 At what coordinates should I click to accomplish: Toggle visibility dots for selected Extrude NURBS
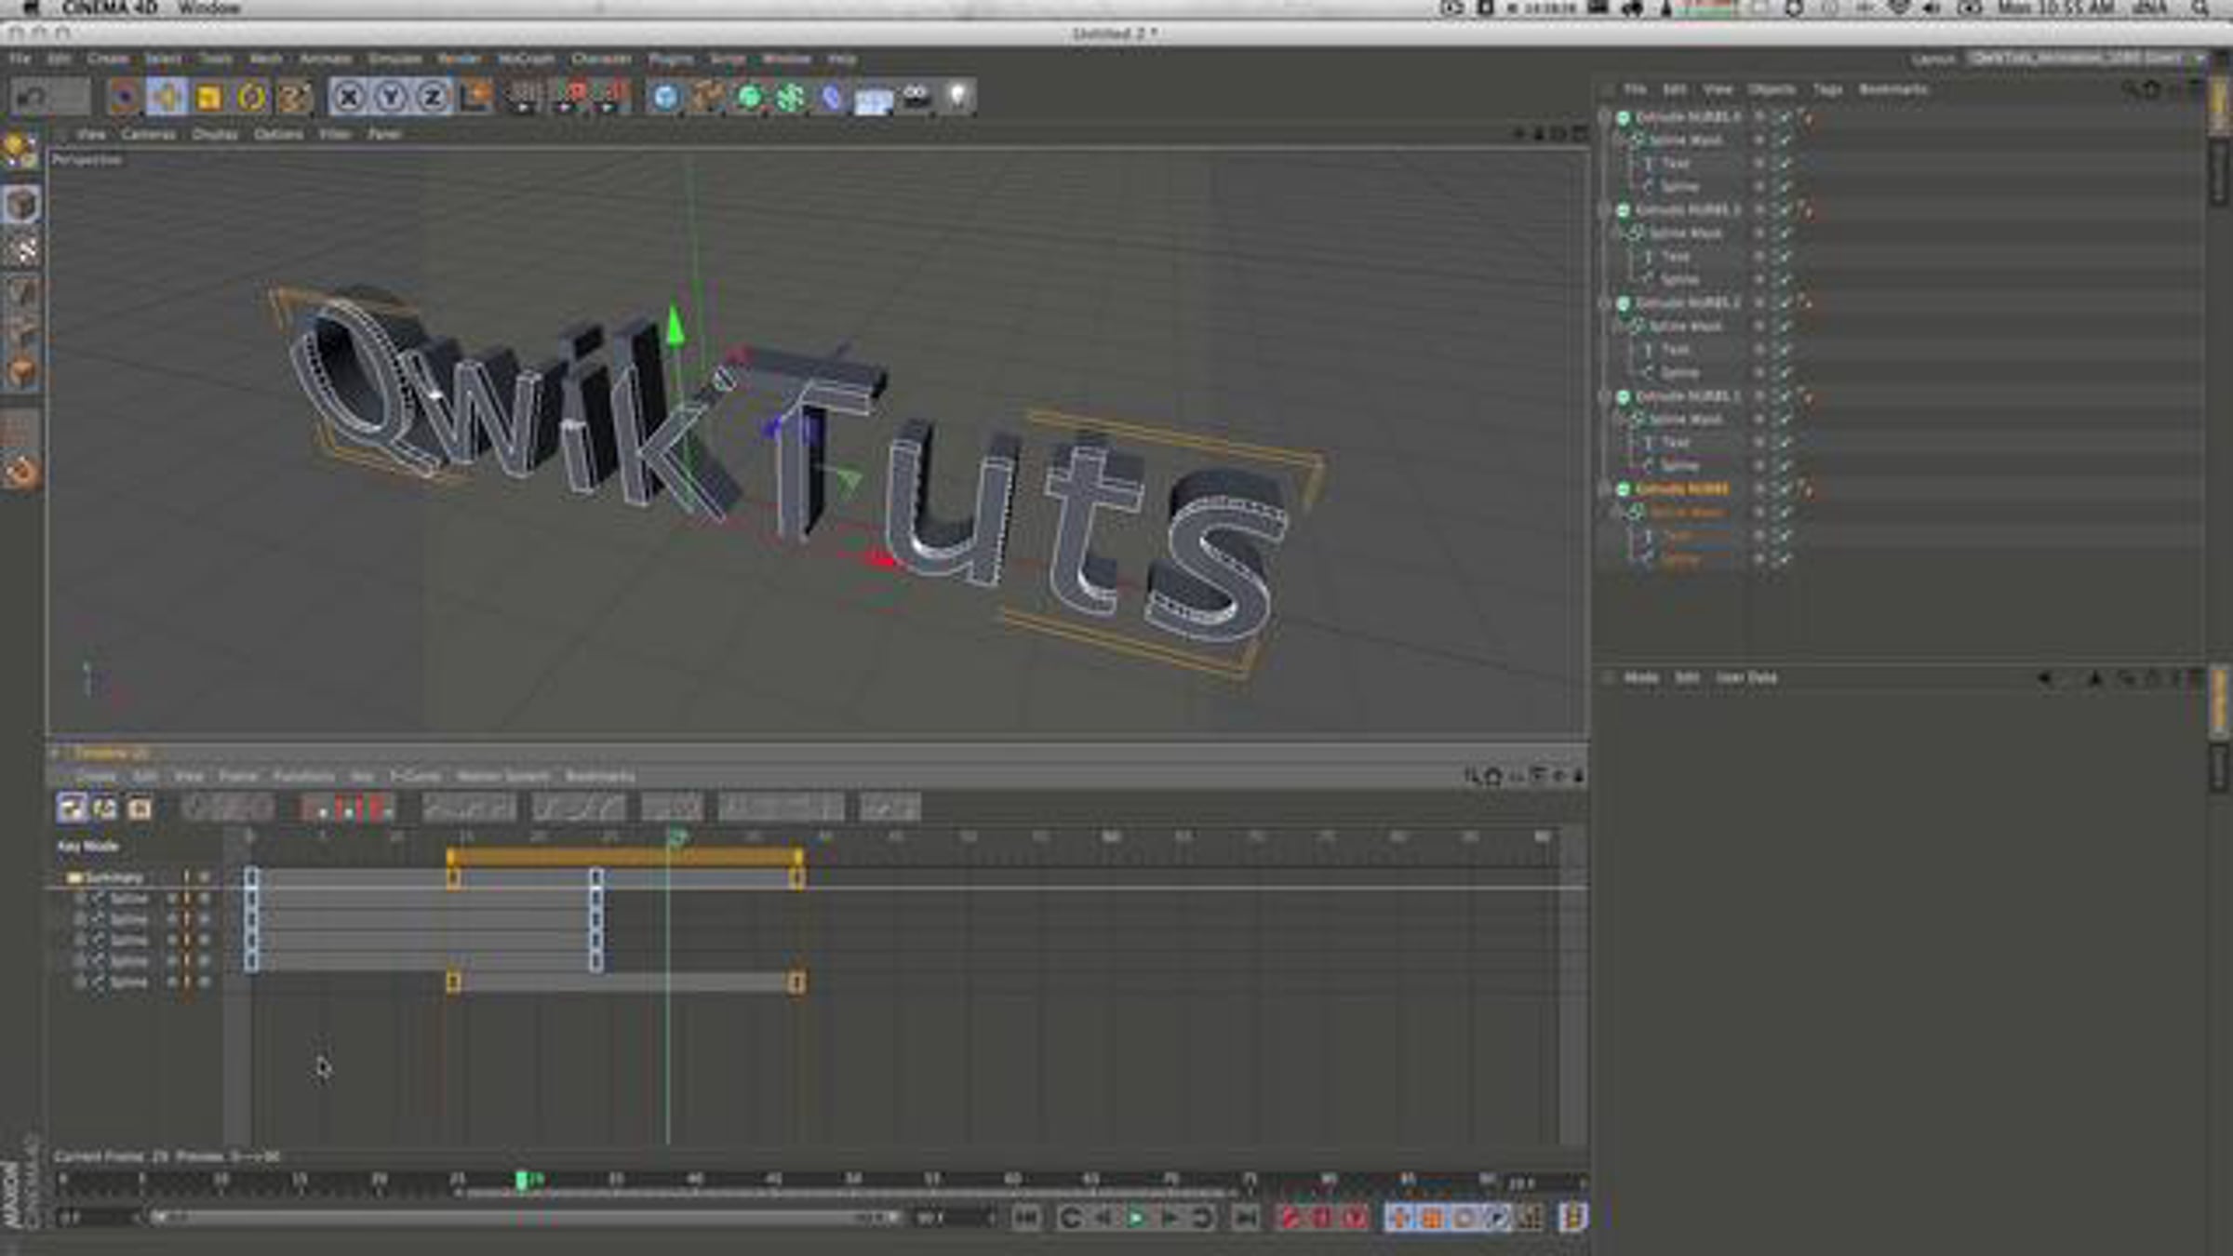(1758, 489)
